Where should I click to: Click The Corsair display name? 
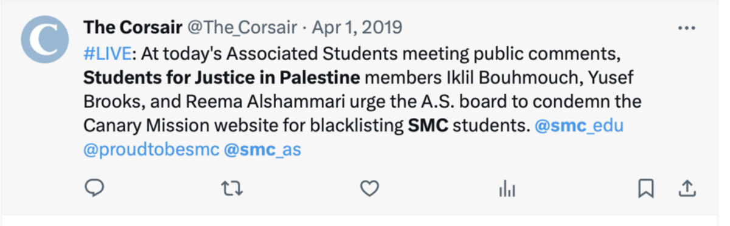(132, 27)
